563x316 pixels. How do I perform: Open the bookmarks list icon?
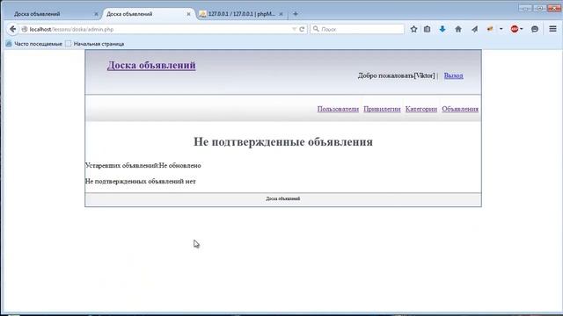[x=427, y=29]
